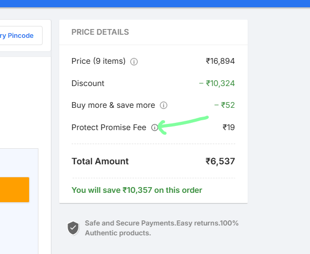Click the Price (9 items) label
The width and height of the screenshot is (310, 254).
(99, 61)
